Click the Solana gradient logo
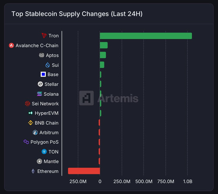This screenshot has height=194, width=218. pos(40,94)
